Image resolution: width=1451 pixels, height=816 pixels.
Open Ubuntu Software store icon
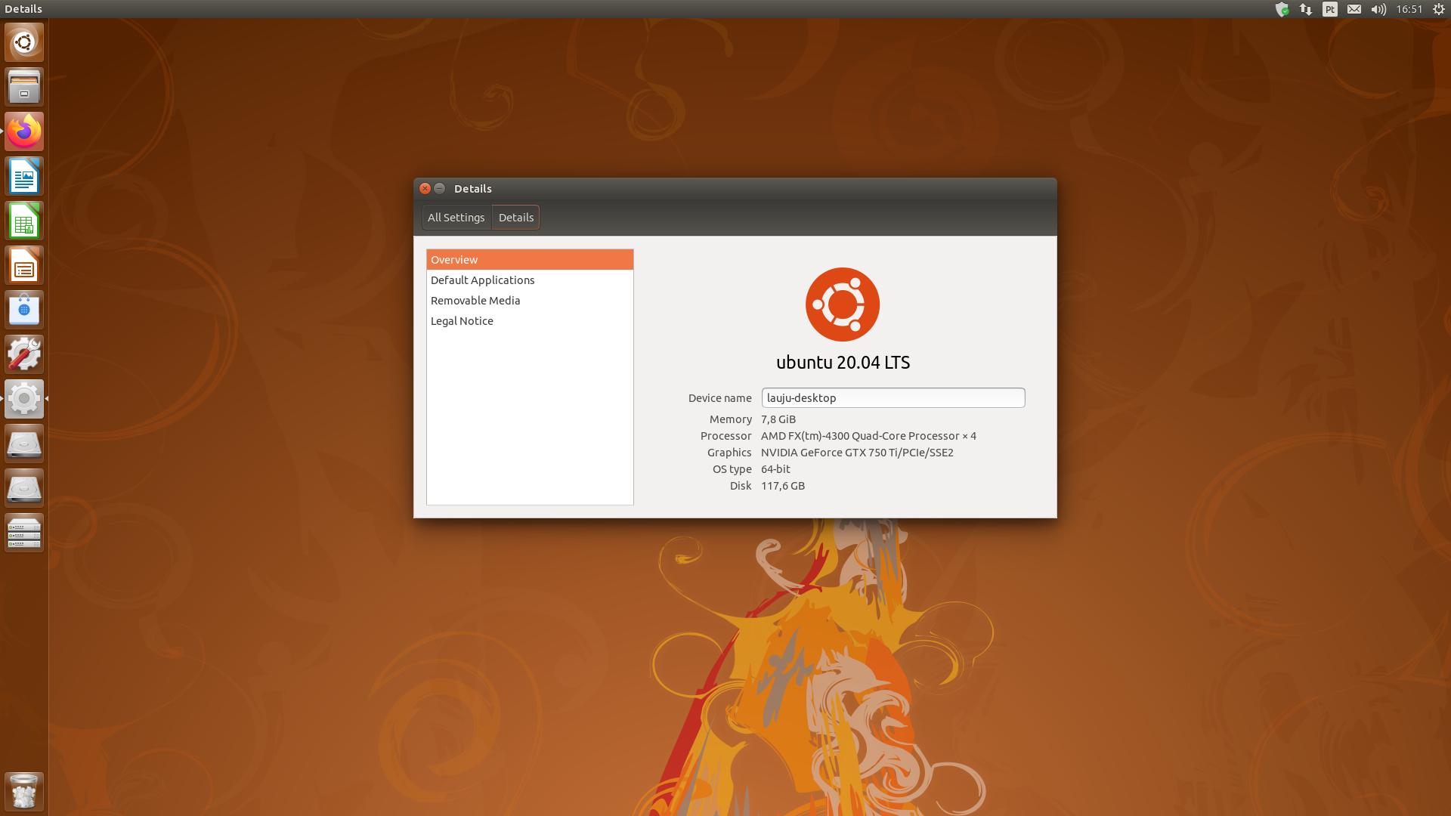(x=24, y=311)
